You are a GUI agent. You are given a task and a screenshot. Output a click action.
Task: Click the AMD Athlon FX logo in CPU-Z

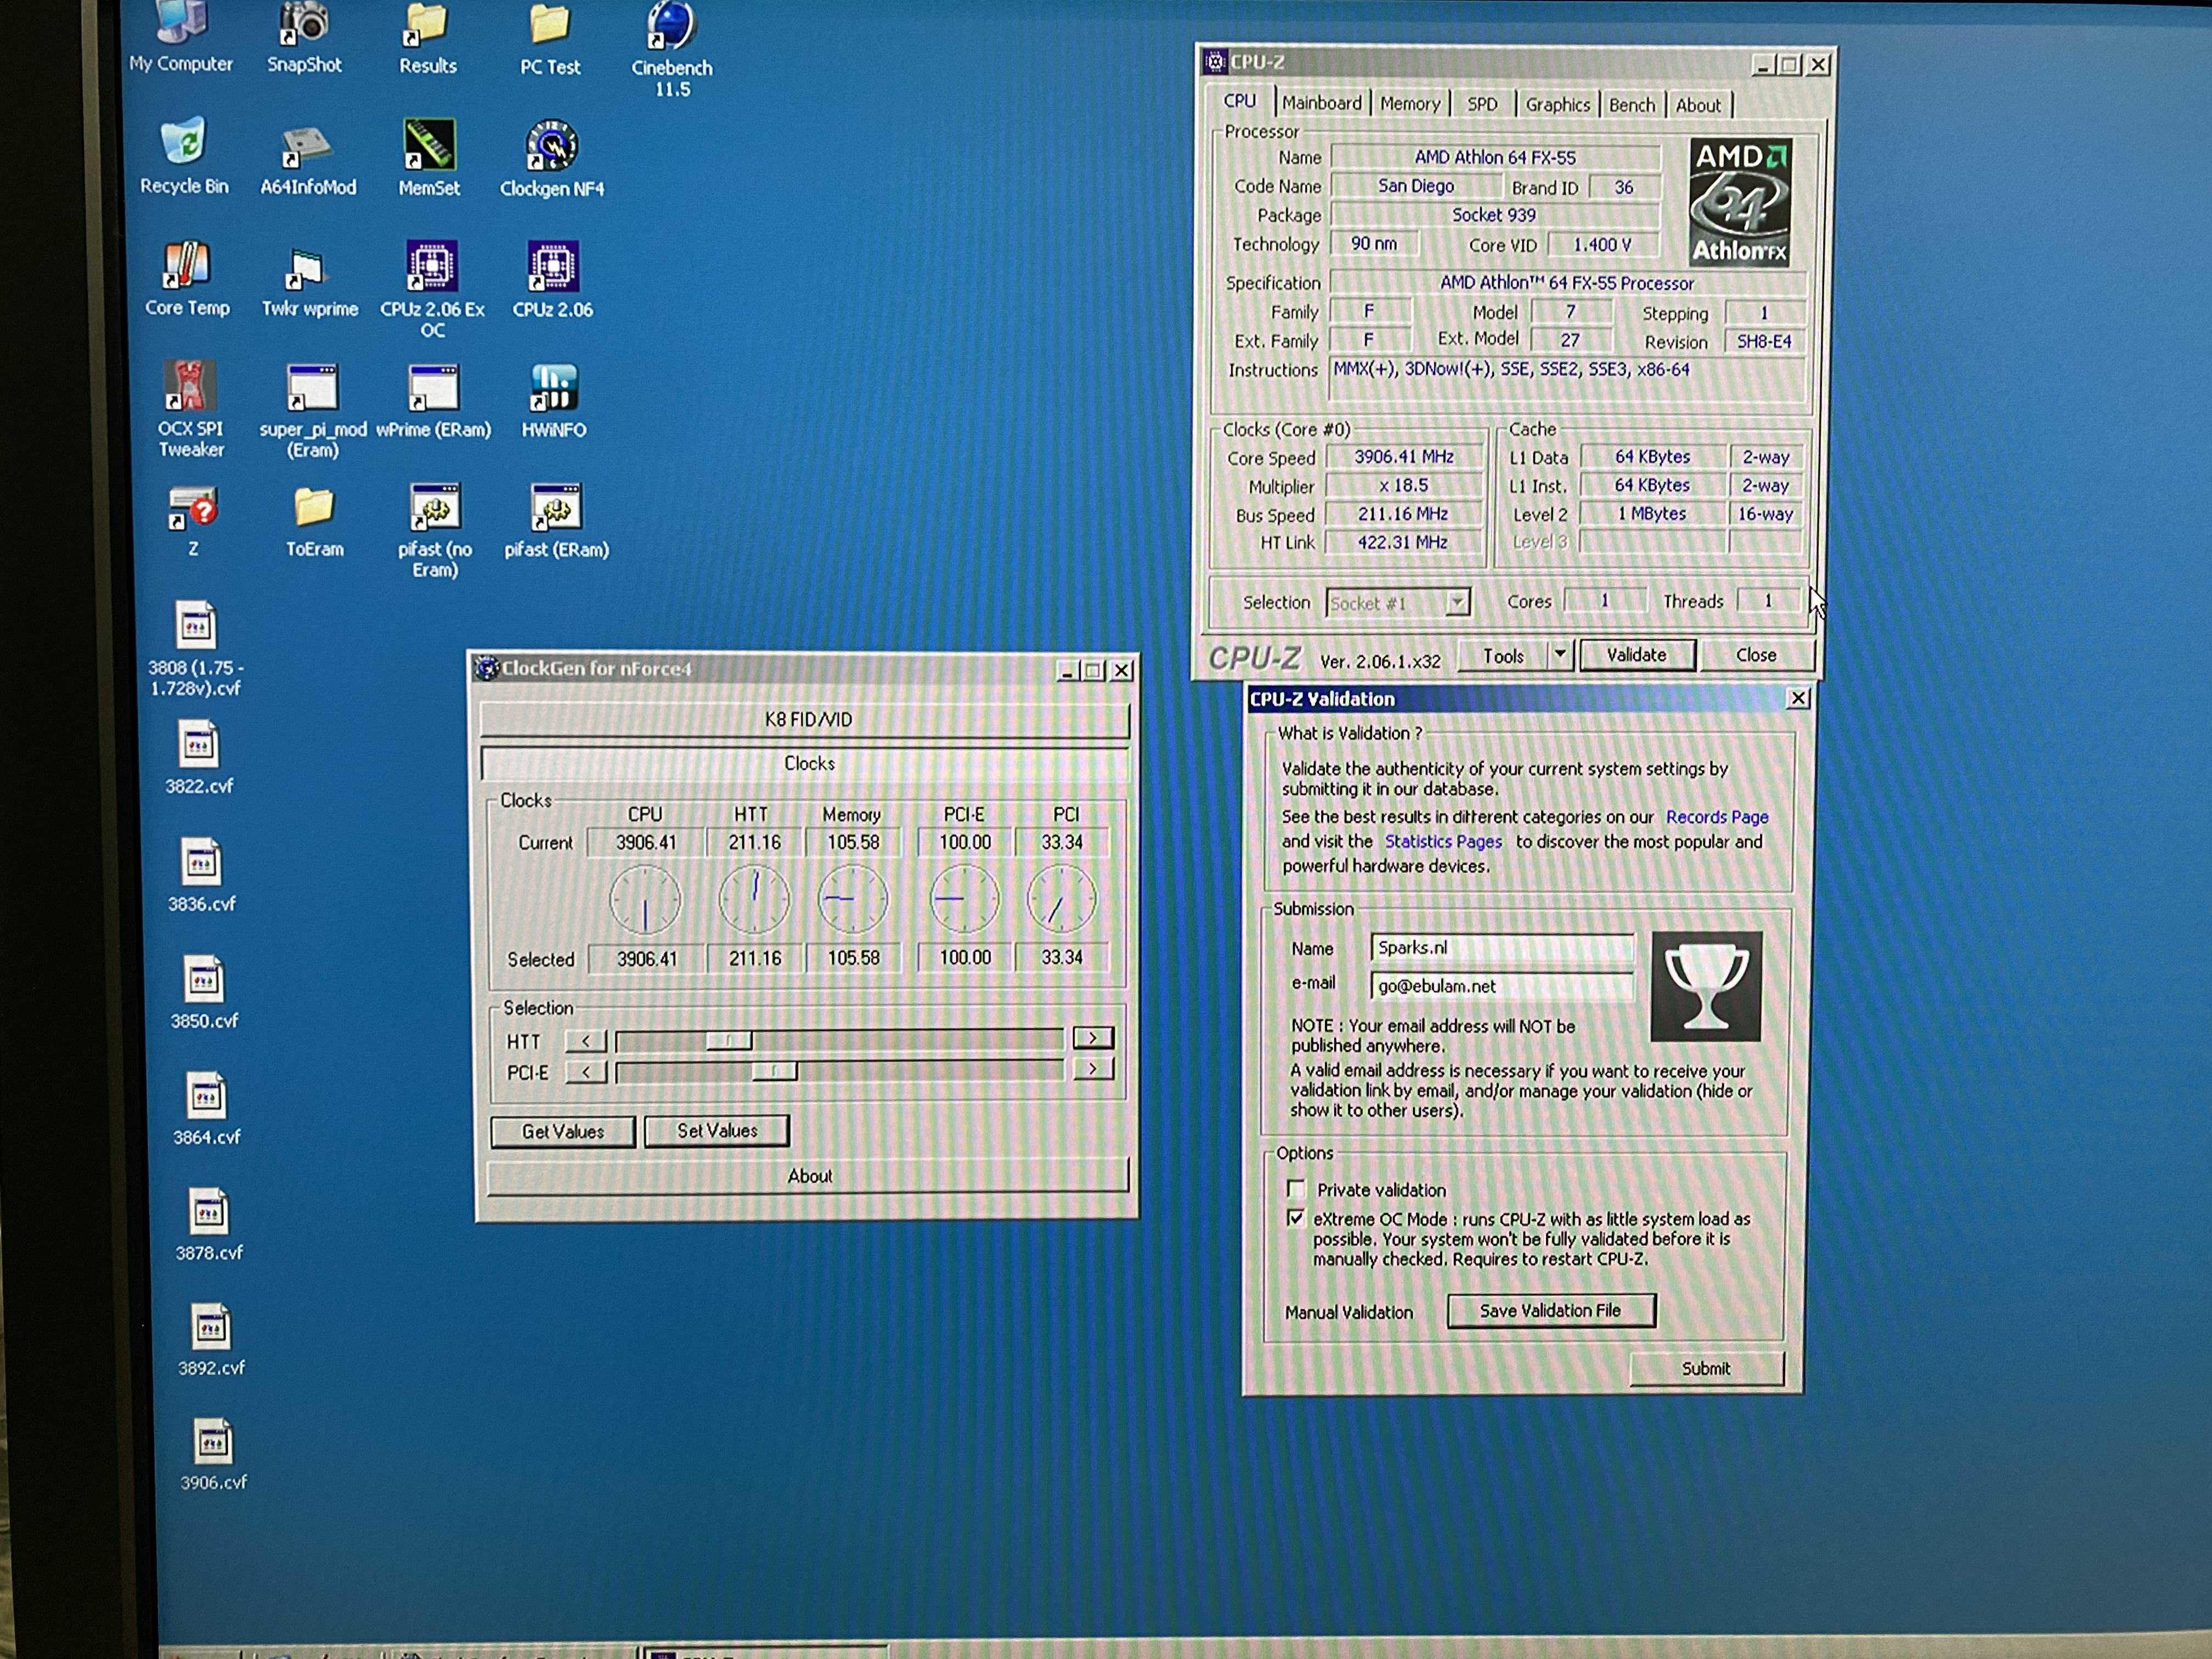tap(1740, 202)
